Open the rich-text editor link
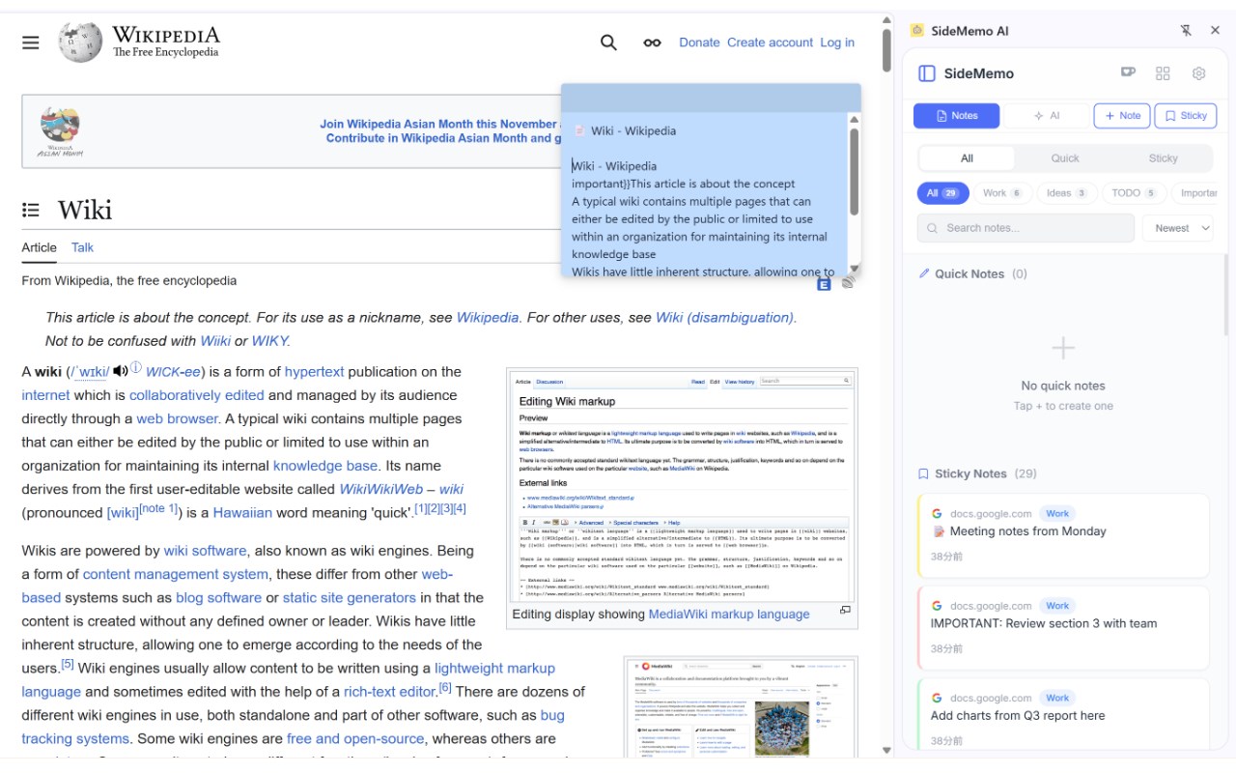Image resolution: width=1236 pixels, height=773 pixels. (x=390, y=691)
